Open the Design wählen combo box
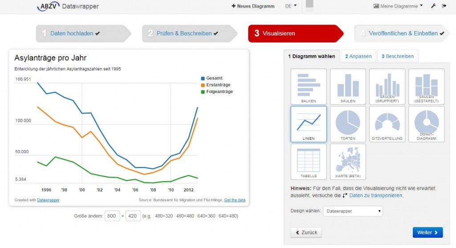Screen dimensions: 456x248 353,211
